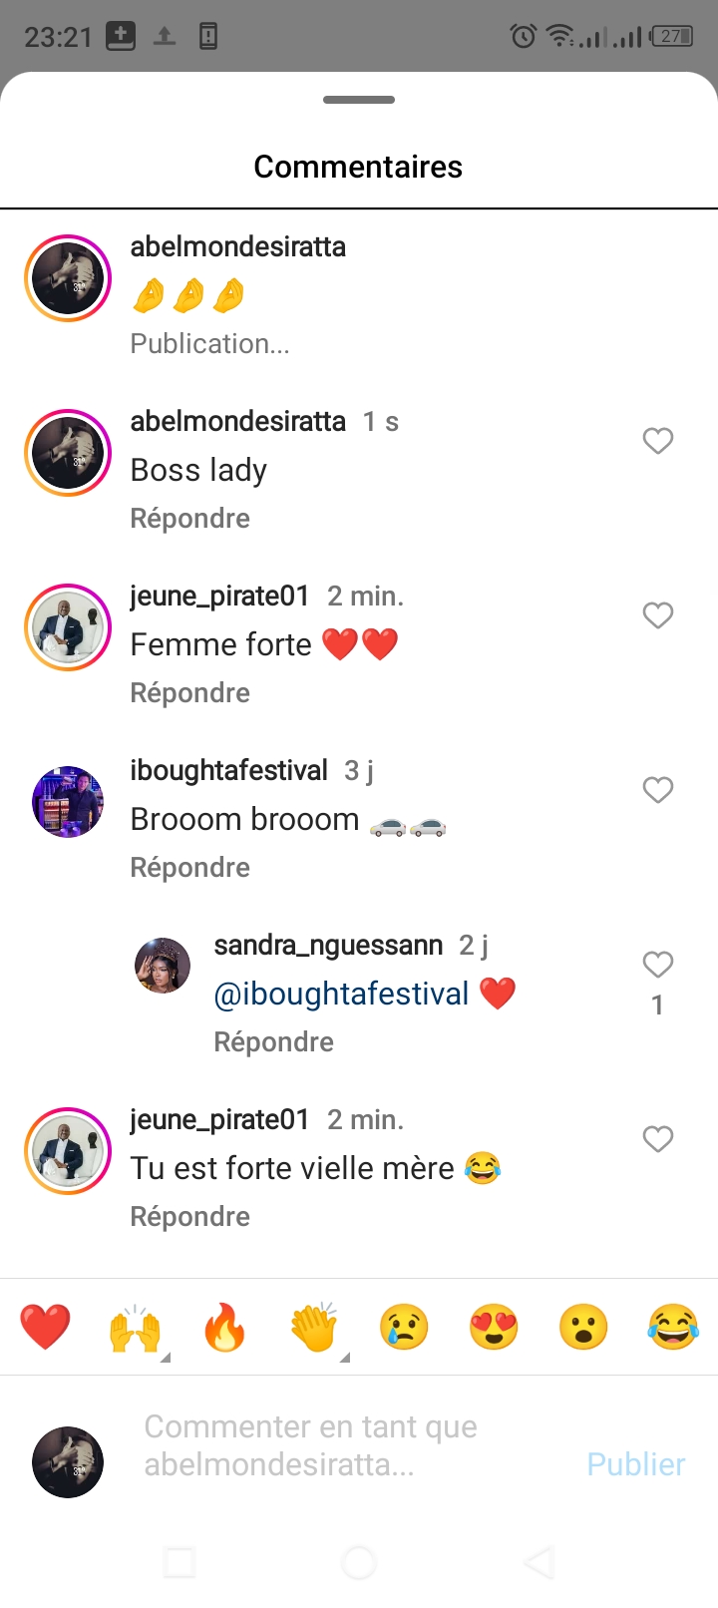Insert the crying face emoji
Viewport: 718px width, 1608px height.
click(404, 1328)
